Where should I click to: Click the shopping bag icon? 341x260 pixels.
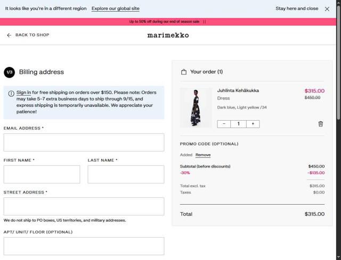[184, 72]
